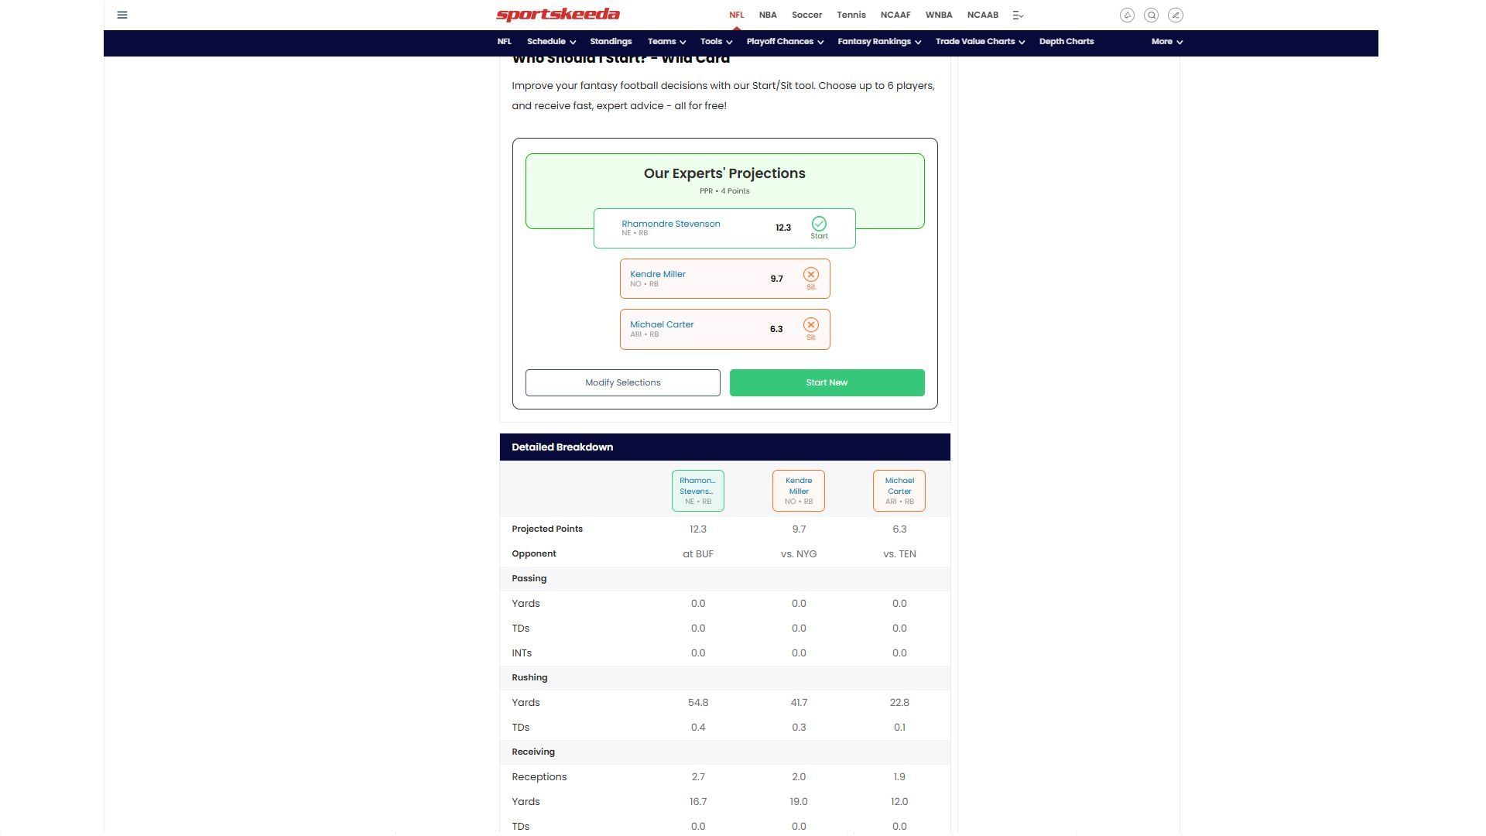This screenshot has width=1486, height=836.
Task: Click the pencil write icon
Action: [1175, 15]
